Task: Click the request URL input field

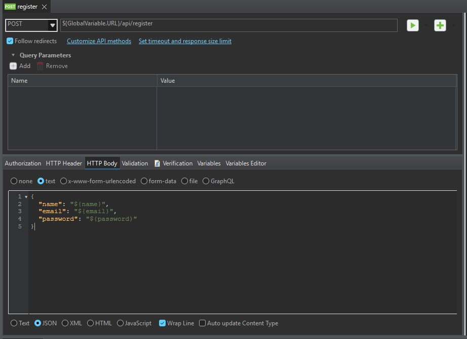Action: pyautogui.click(x=228, y=25)
